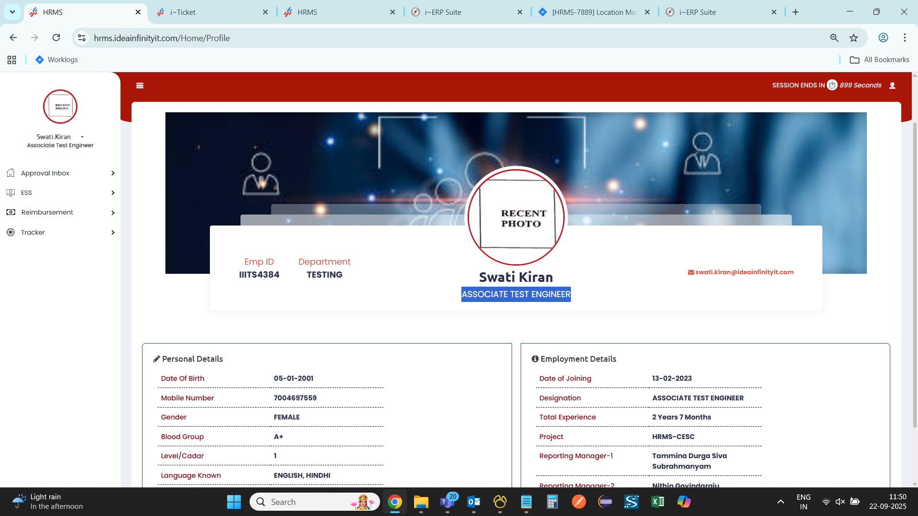Open the Worklogs bookmark

56,60
